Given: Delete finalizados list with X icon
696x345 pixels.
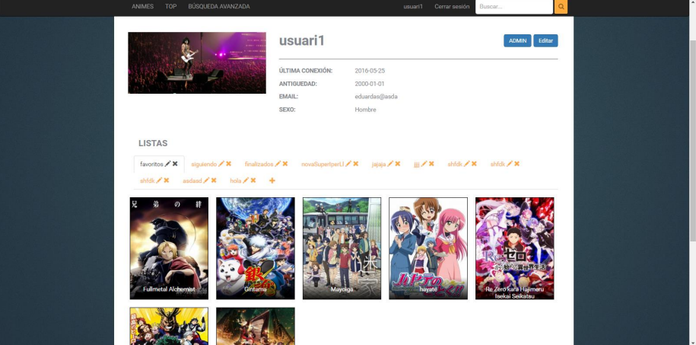Looking at the screenshot, I should pos(285,164).
